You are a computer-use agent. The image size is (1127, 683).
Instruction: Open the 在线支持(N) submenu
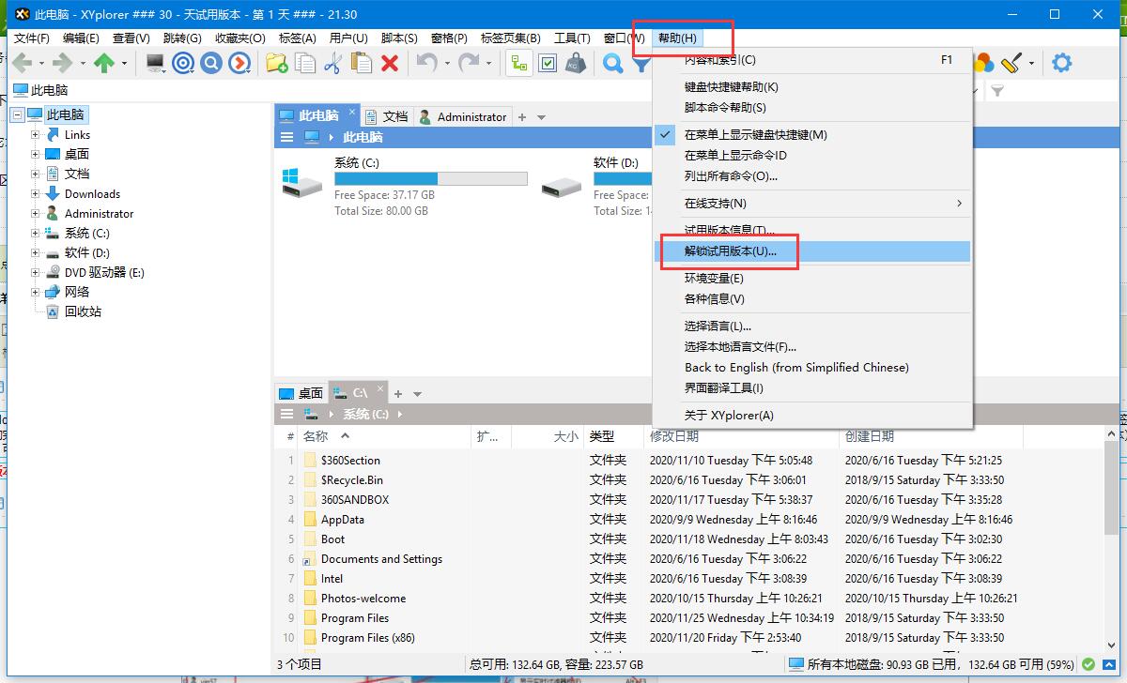(x=813, y=203)
